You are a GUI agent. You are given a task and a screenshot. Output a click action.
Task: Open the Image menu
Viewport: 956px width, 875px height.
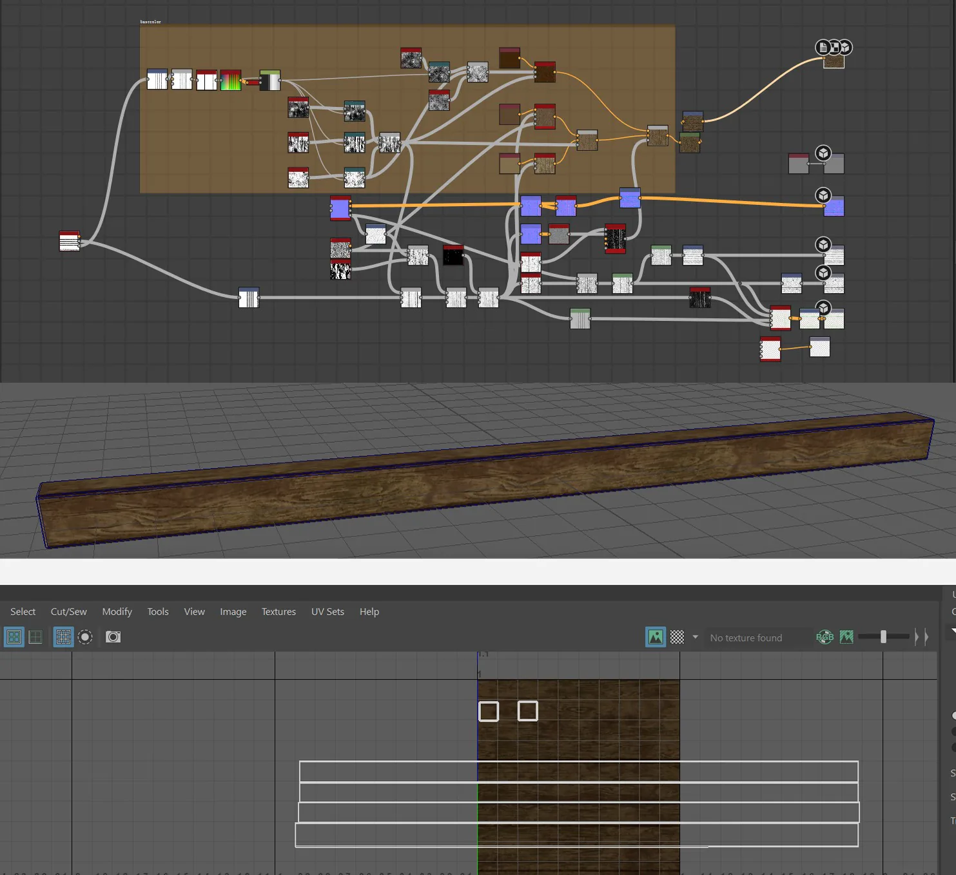point(233,611)
